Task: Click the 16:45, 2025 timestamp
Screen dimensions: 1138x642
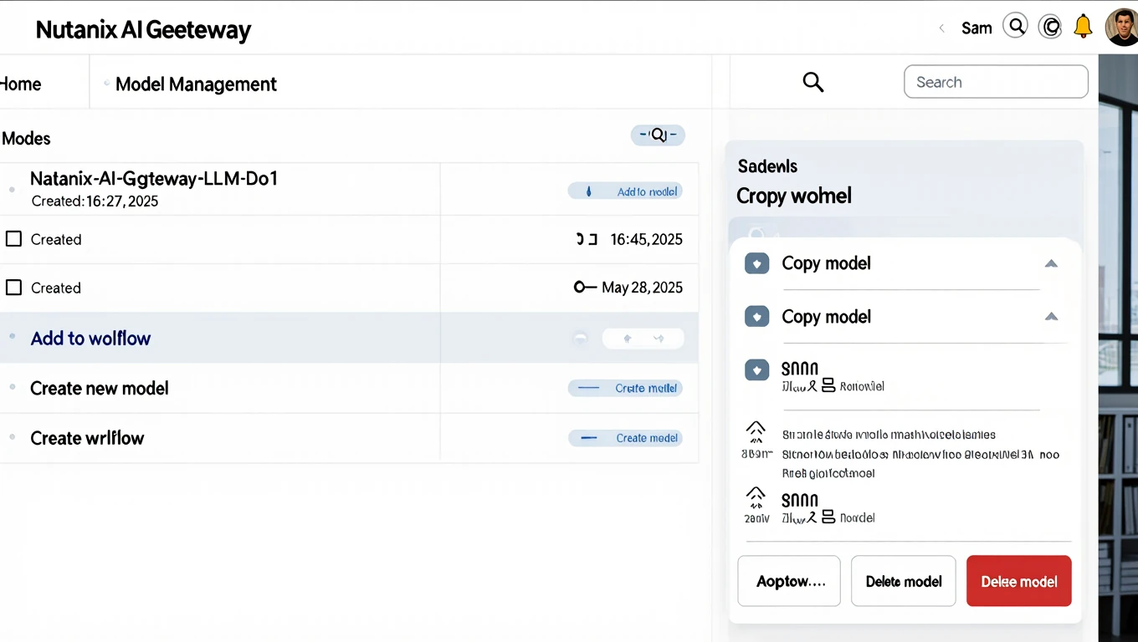Action: [x=646, y=240]
